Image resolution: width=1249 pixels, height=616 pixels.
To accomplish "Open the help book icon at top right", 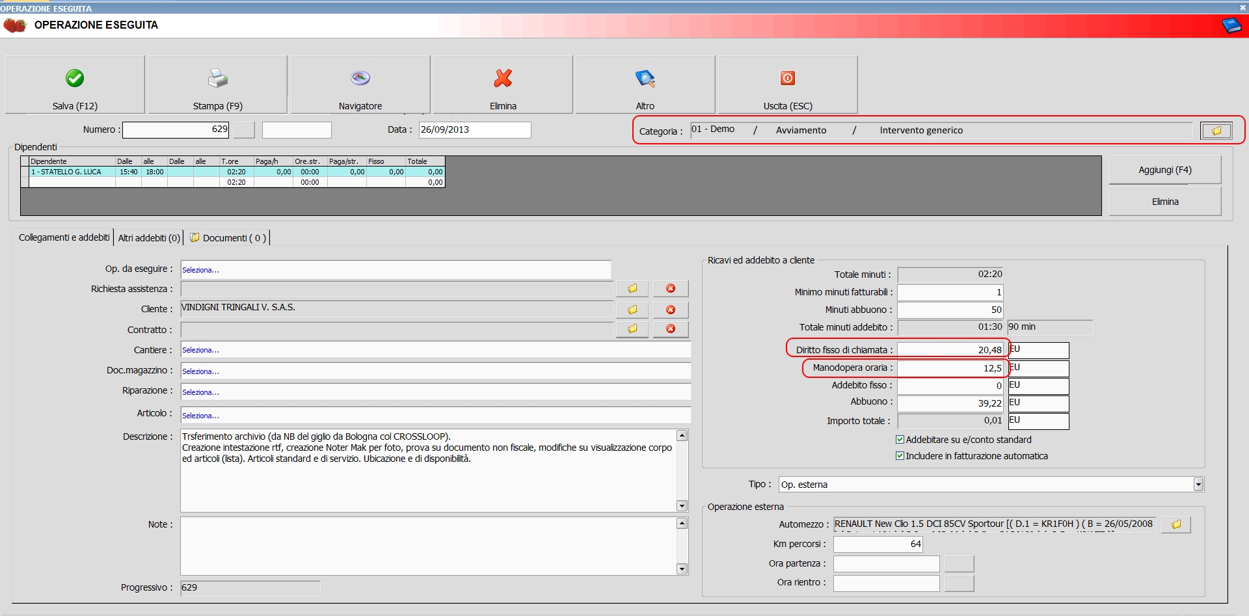I will [x=1231, y=26].
